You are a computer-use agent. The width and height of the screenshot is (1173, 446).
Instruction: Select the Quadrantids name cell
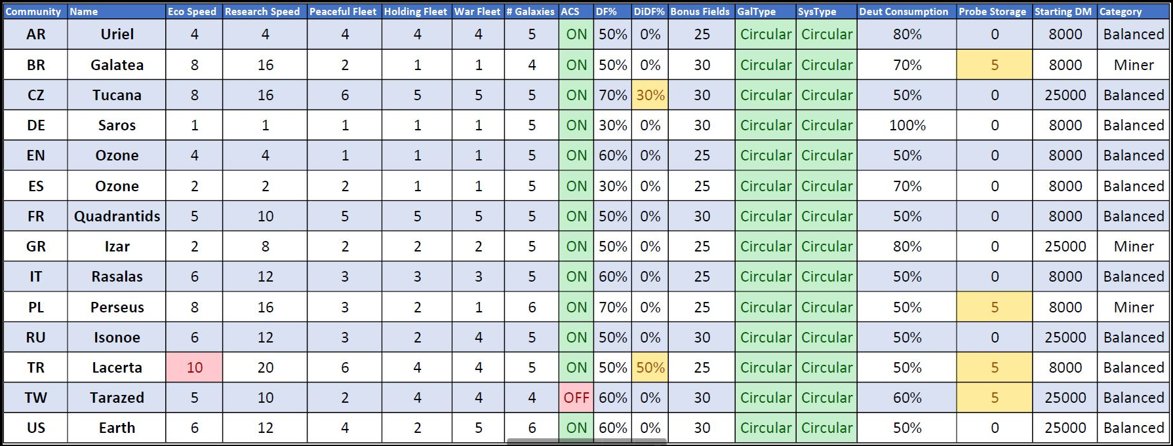(117, 216)
